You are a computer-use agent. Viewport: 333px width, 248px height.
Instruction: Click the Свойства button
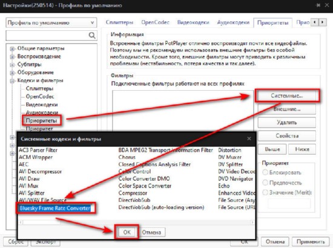click(287, 135)
